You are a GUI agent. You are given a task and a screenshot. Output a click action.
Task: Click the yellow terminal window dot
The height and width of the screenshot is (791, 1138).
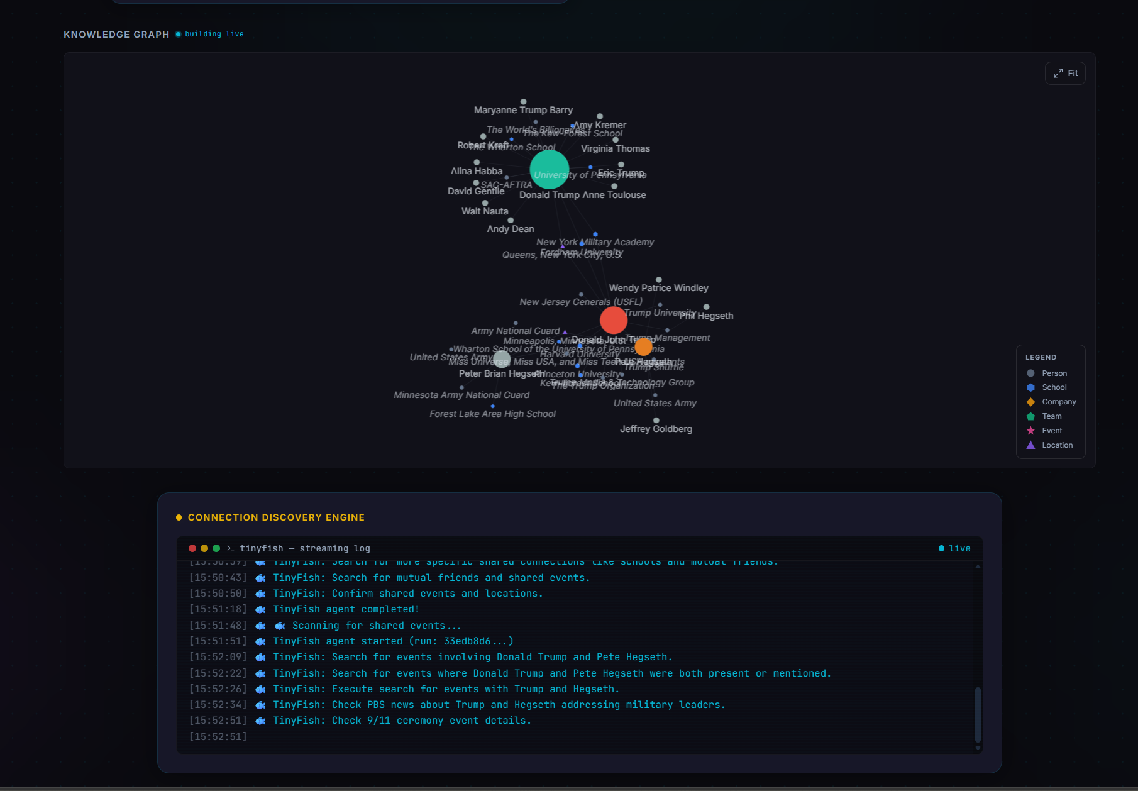204,548
